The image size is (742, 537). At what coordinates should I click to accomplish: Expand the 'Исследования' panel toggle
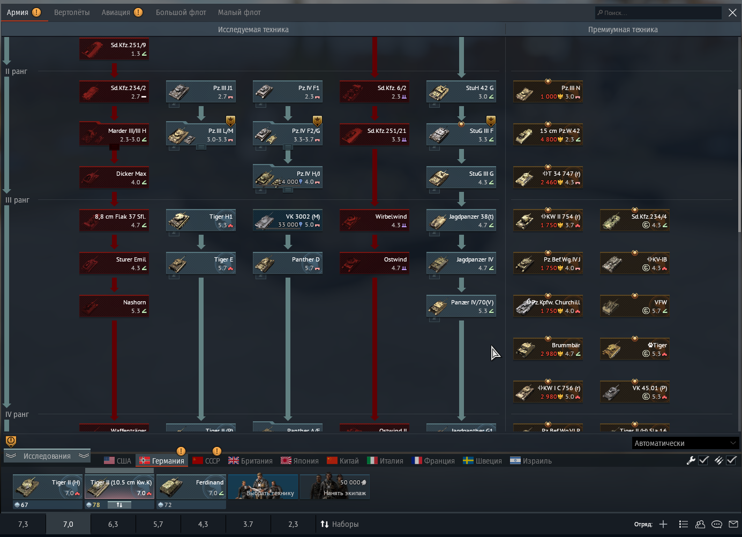click(x=47, y=456)
